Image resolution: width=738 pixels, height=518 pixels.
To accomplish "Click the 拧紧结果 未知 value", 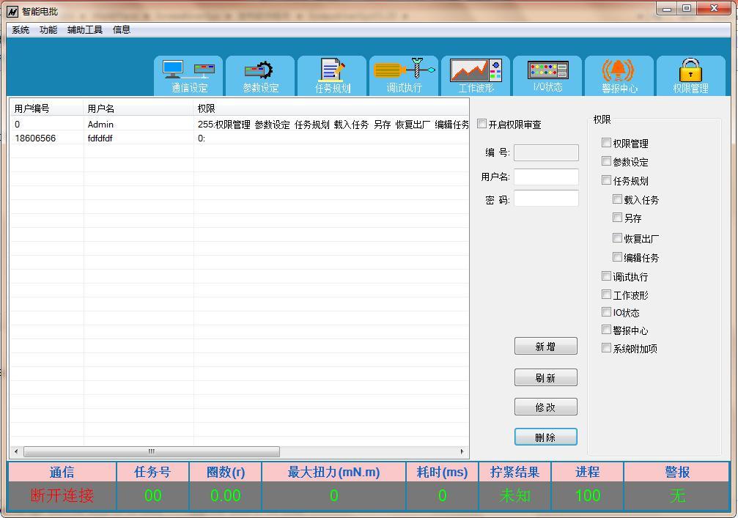I will [514, 495].
